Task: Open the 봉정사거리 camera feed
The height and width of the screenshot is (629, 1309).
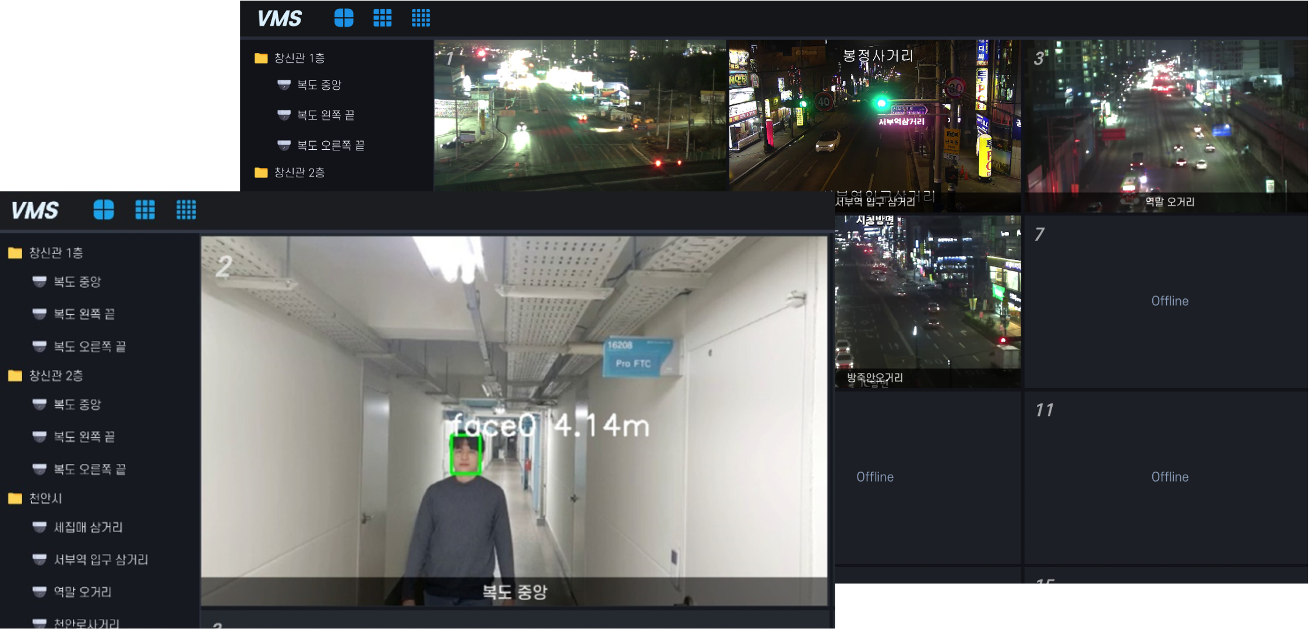Action: [874, 117]
